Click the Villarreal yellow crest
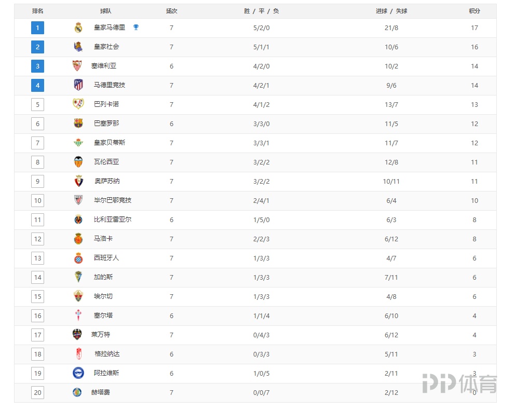 click(x=78, y=220)
